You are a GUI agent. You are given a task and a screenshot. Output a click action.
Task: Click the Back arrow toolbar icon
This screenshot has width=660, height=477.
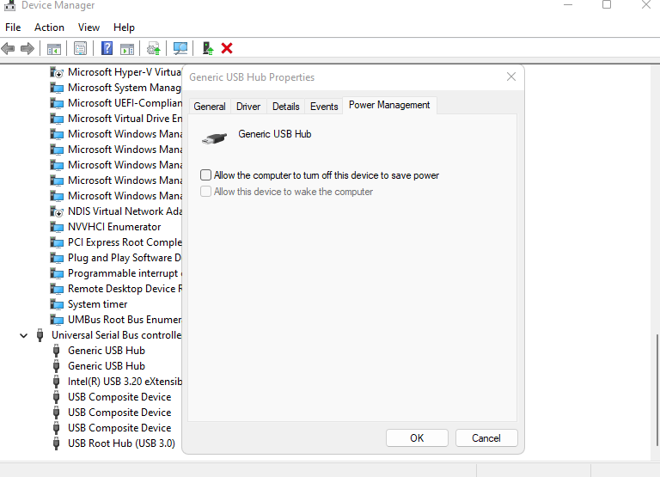point(8,49)
